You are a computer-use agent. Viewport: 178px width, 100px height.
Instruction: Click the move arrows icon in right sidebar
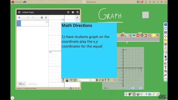pos(165,36)
